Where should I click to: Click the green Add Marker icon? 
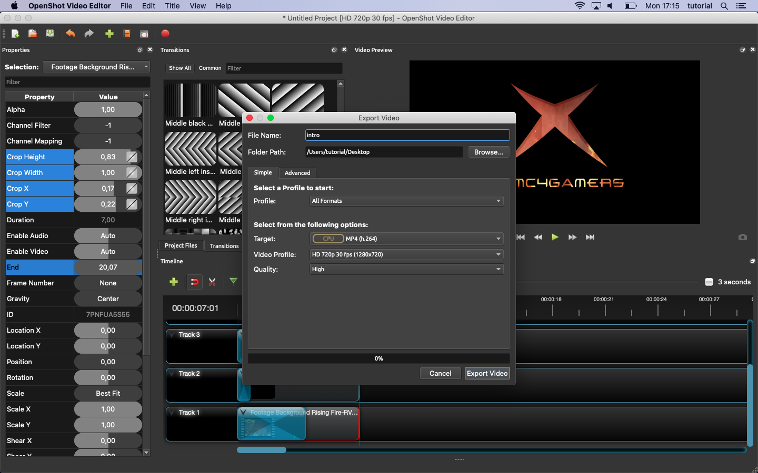click(233, 281)
